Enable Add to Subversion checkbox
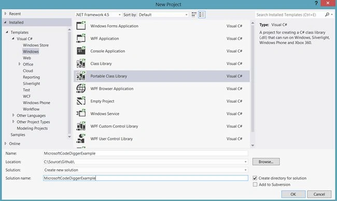 point(255,184)
